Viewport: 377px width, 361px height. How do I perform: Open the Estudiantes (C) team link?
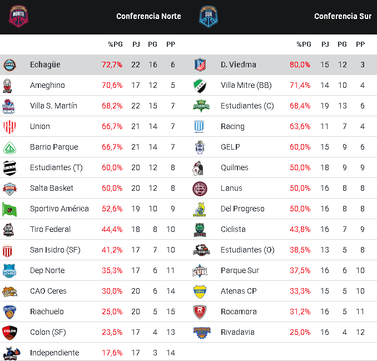coord(247,106)
